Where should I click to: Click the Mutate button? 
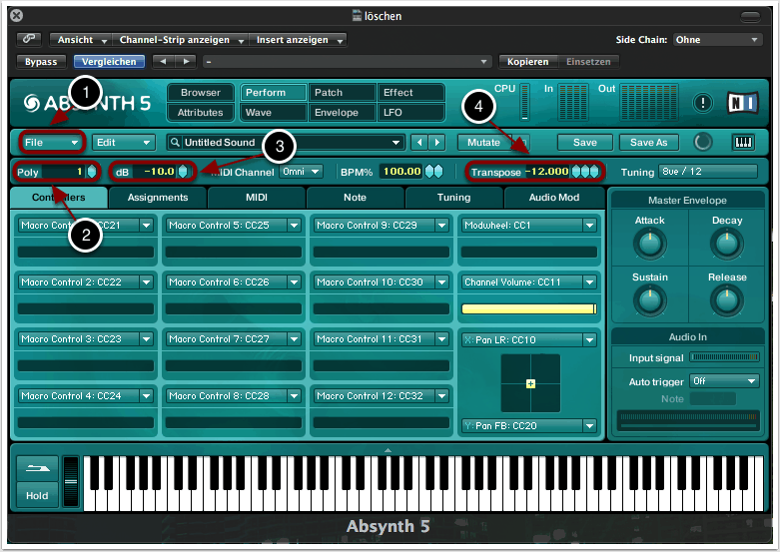tap(484, 143)
